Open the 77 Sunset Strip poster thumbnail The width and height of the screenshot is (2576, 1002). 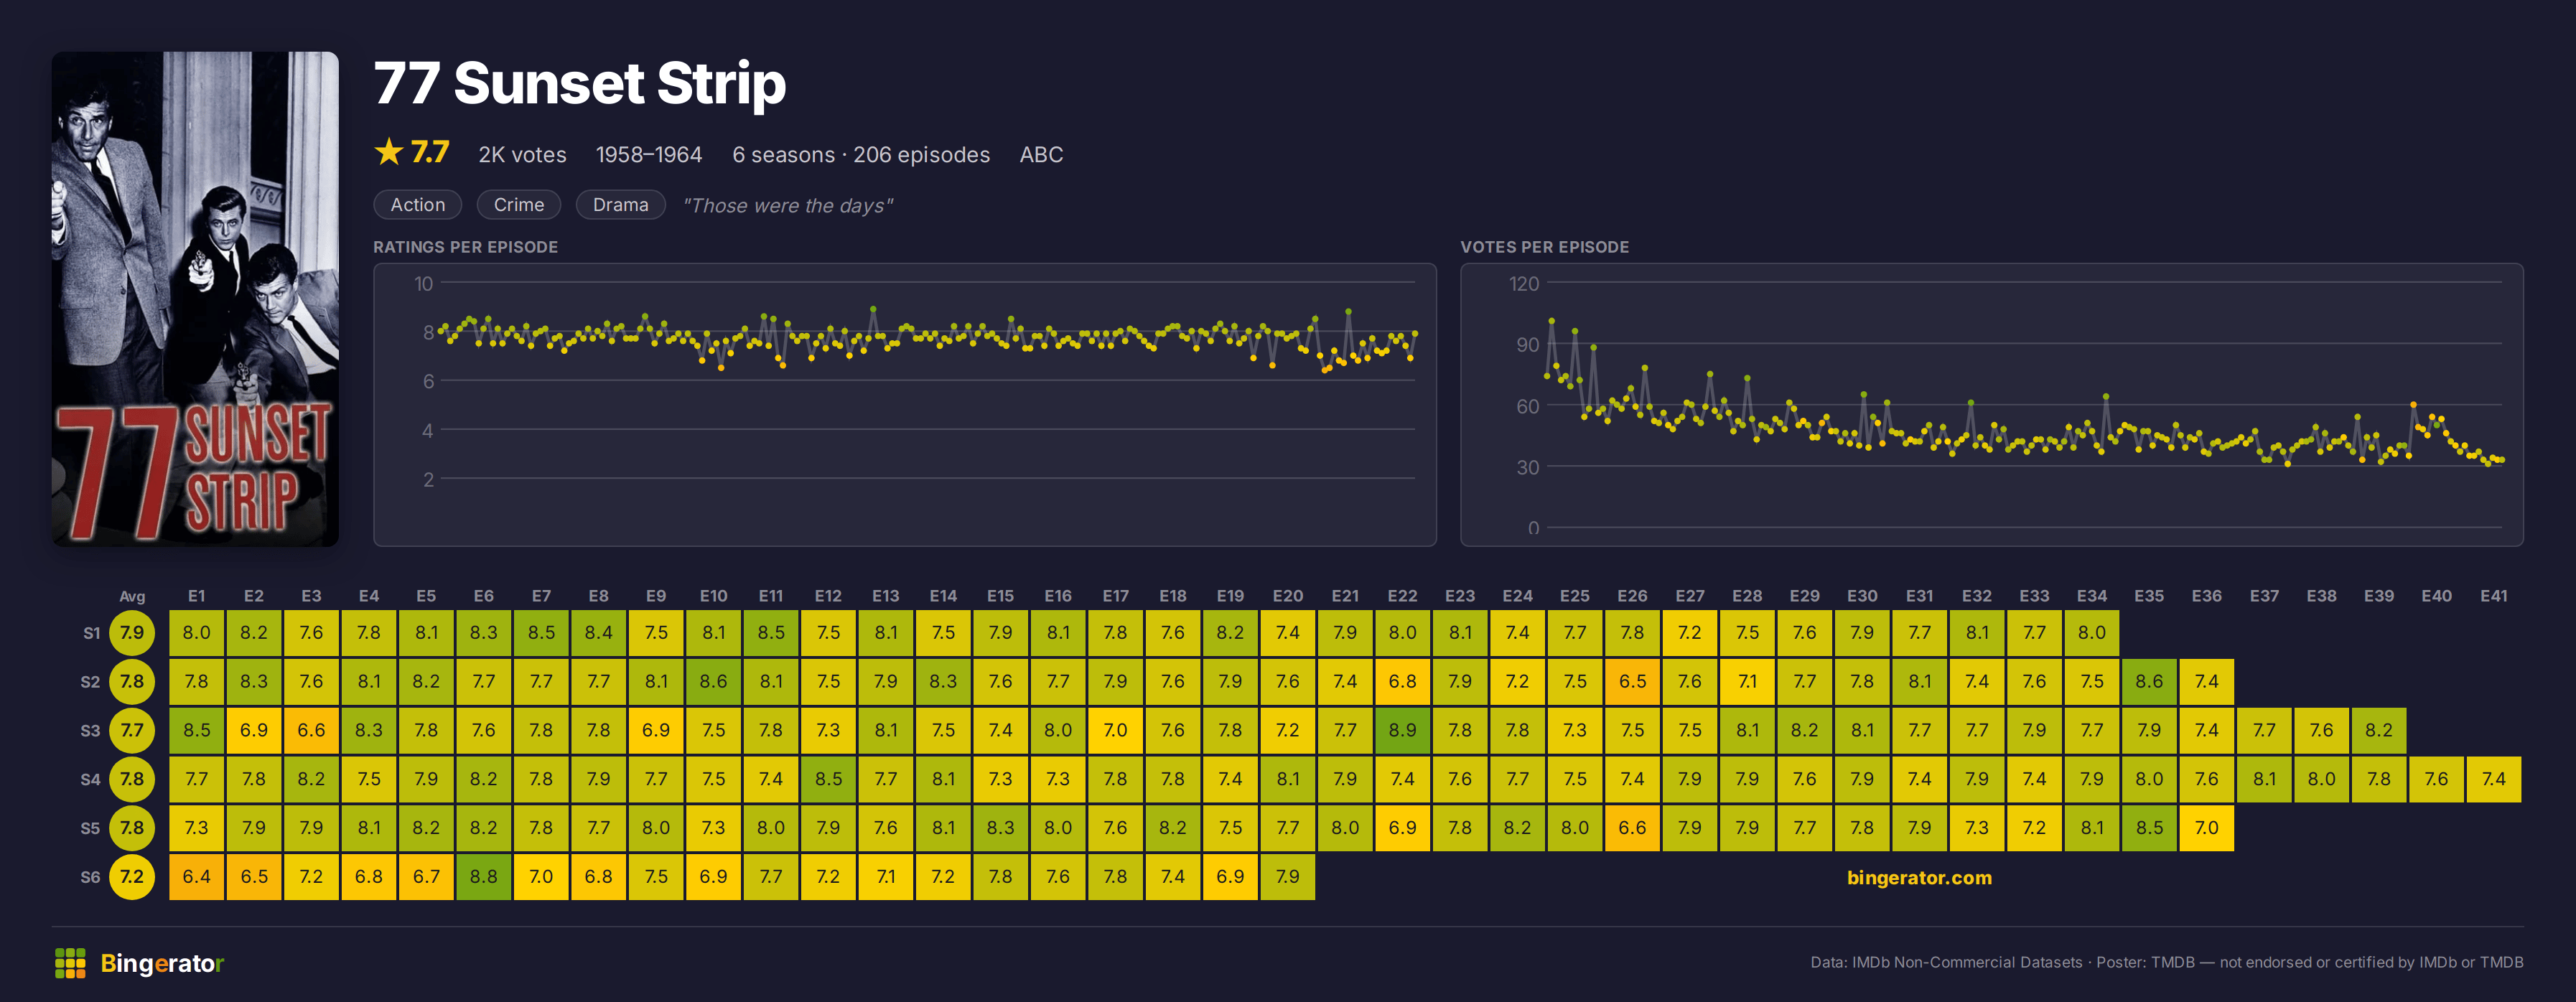coord(195,299)
